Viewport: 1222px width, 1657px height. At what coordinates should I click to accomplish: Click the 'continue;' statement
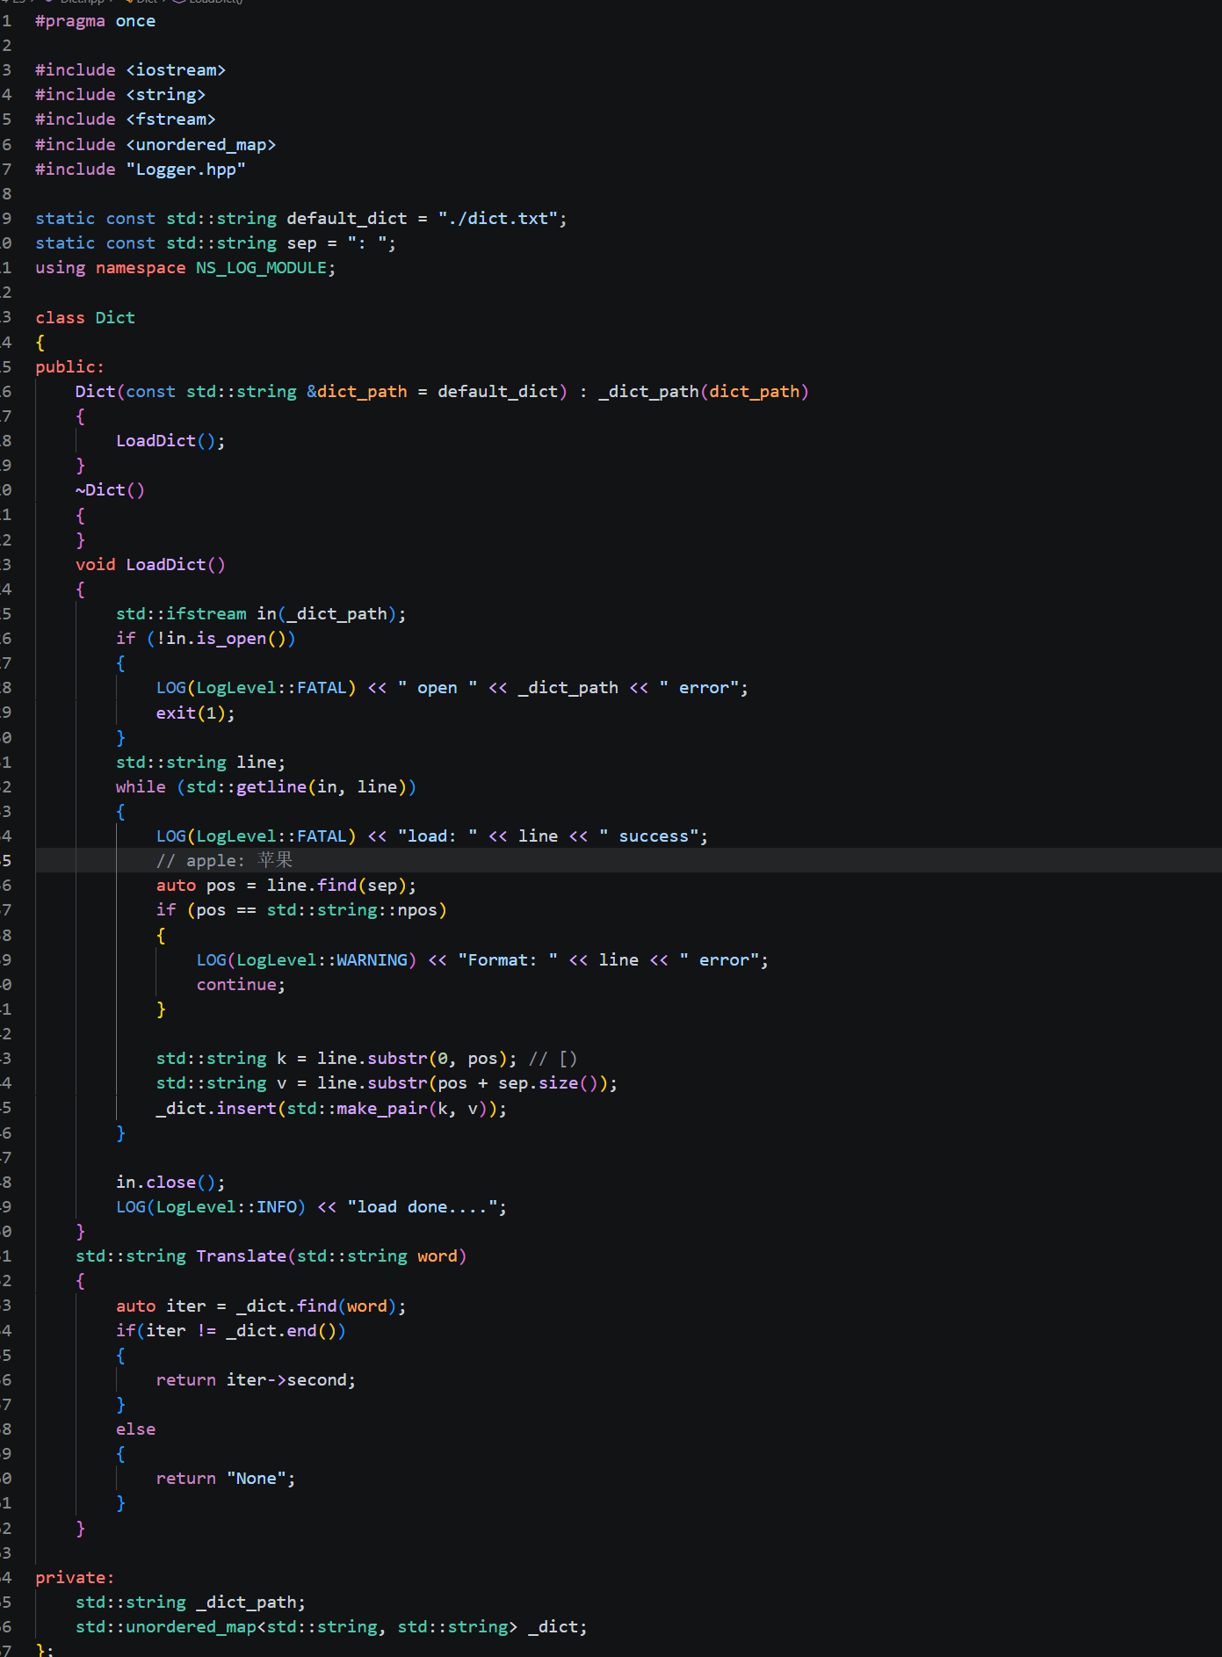(241, 985)
